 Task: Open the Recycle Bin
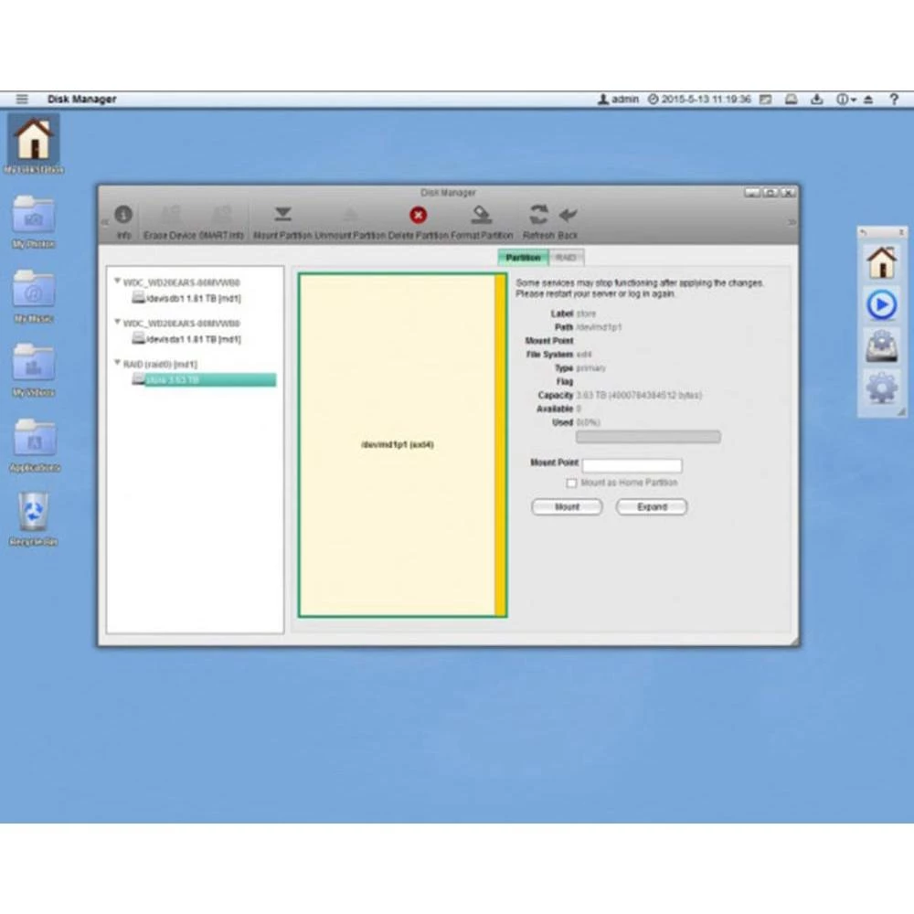pos(34,512)
